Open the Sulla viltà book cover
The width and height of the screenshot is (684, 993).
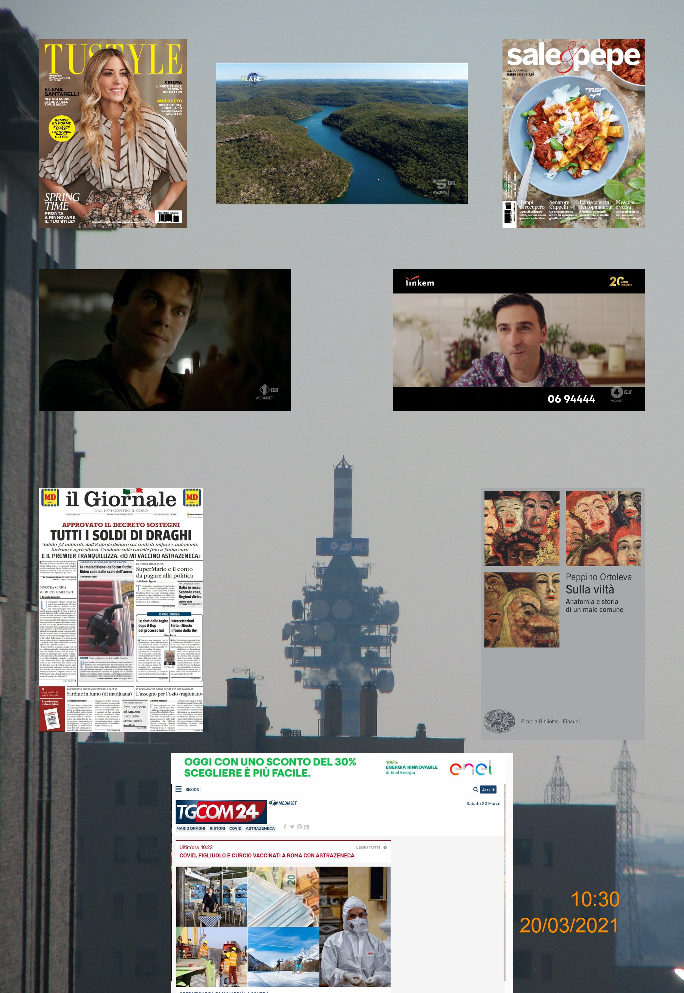coord(562,613)
